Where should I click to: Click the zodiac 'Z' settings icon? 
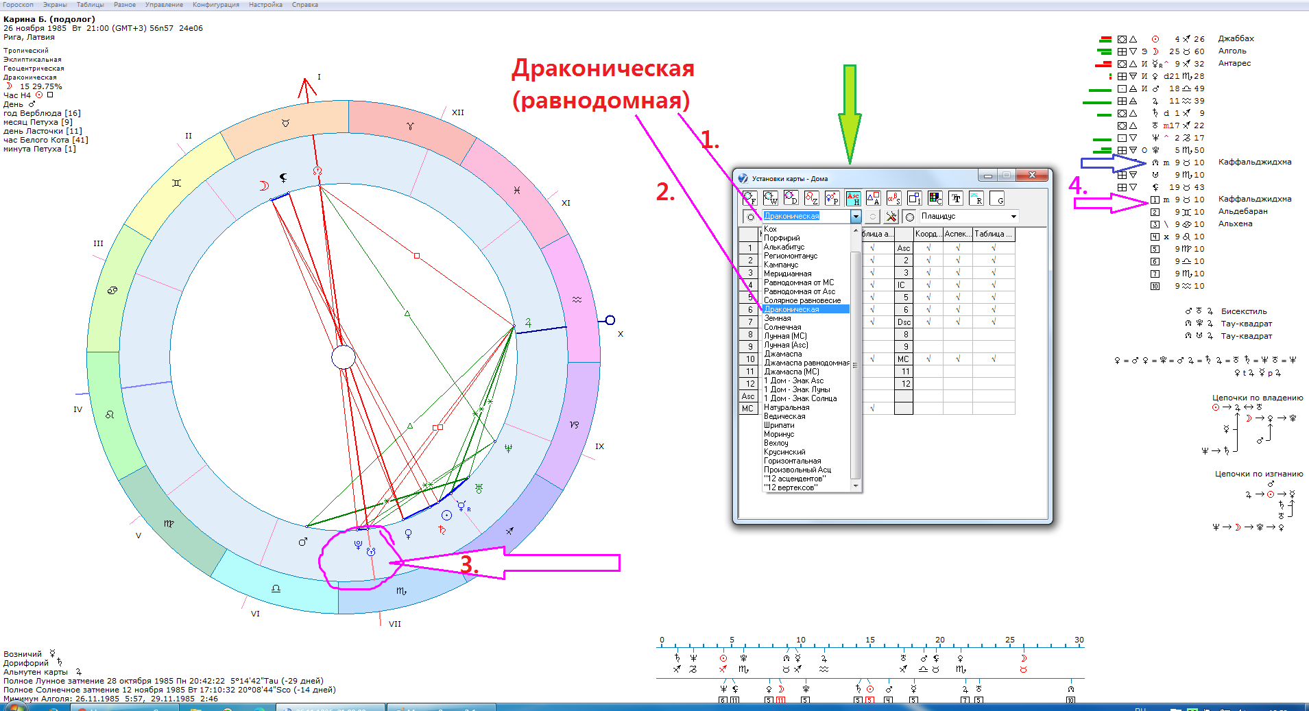pos(811,199)
